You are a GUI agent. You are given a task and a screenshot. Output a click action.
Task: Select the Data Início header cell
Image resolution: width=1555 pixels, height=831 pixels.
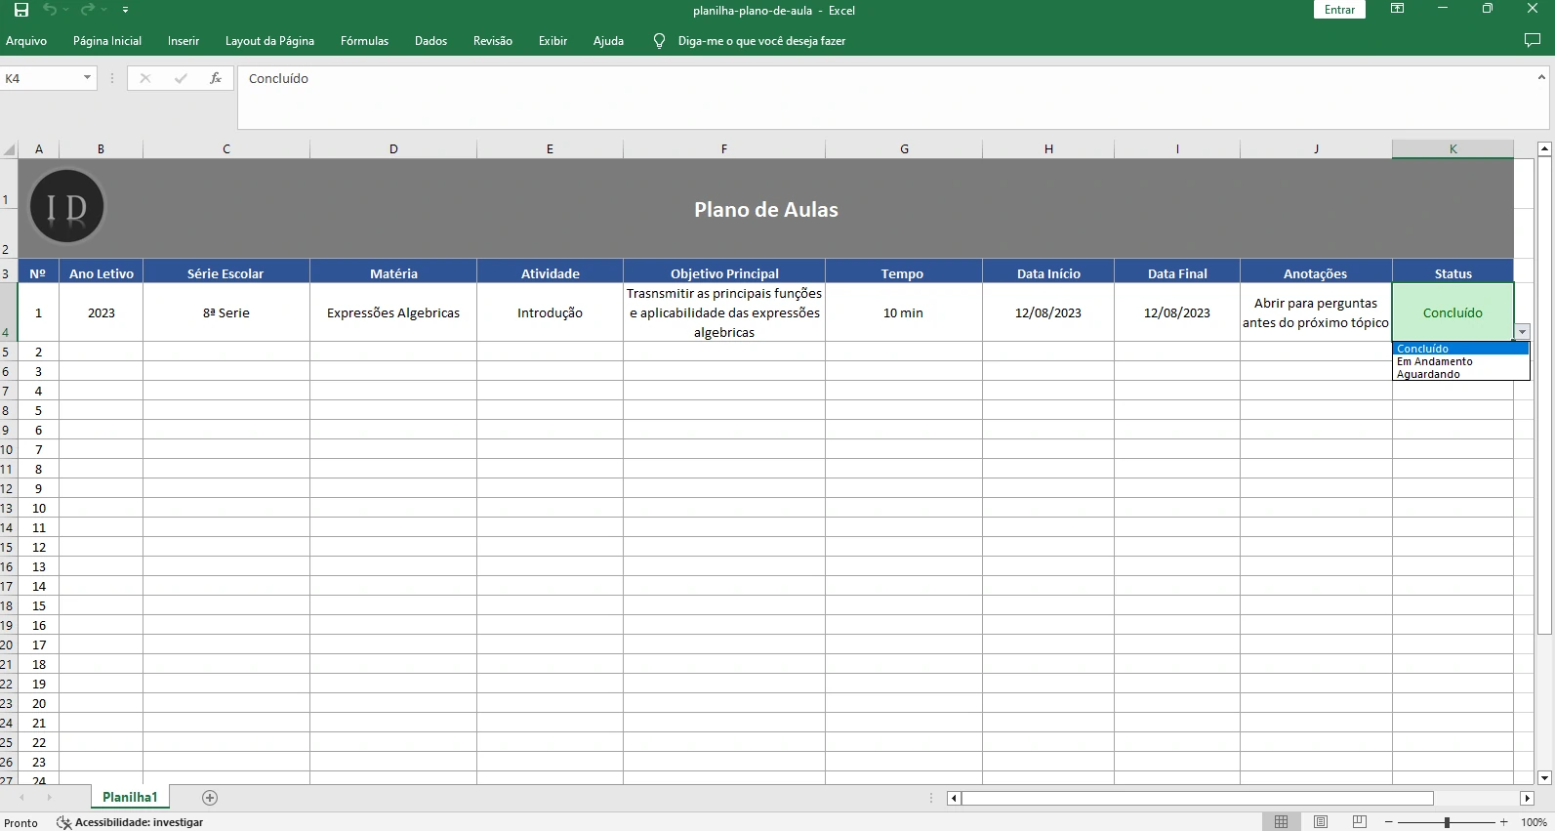(1048, 273)
